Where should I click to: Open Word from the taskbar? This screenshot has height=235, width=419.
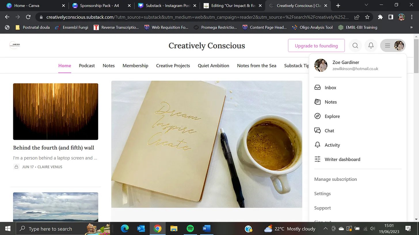point(206,229)
